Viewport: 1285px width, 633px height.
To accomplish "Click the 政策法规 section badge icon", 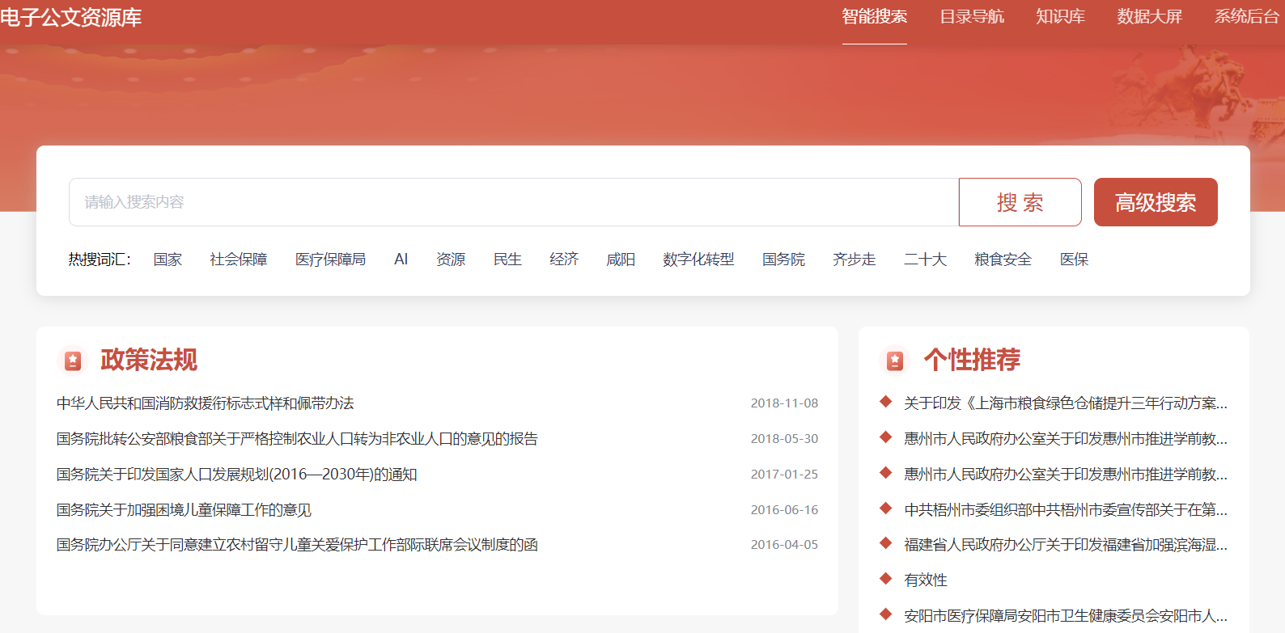I will click(x=73, y=361).
